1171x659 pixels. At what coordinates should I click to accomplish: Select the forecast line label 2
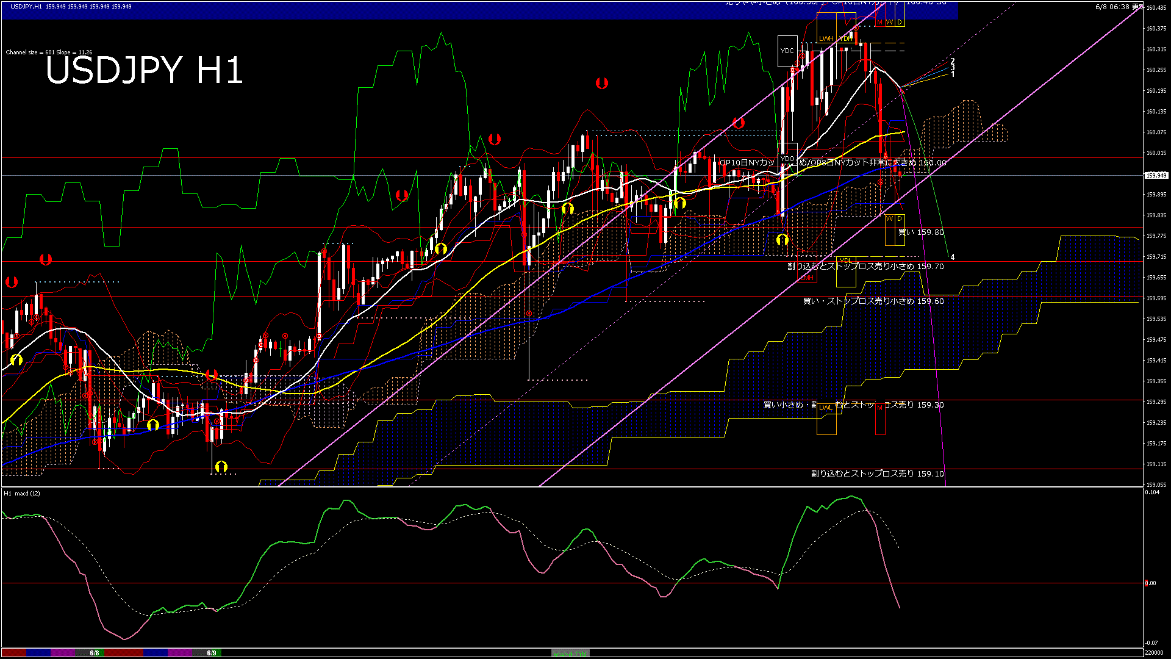pos(953,62)
